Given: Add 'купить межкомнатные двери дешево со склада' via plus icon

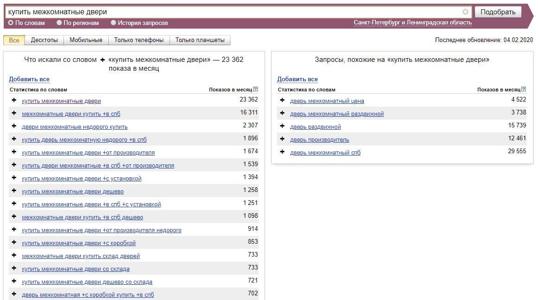Looking at the screenshot, I should click(x=14, y=281).
